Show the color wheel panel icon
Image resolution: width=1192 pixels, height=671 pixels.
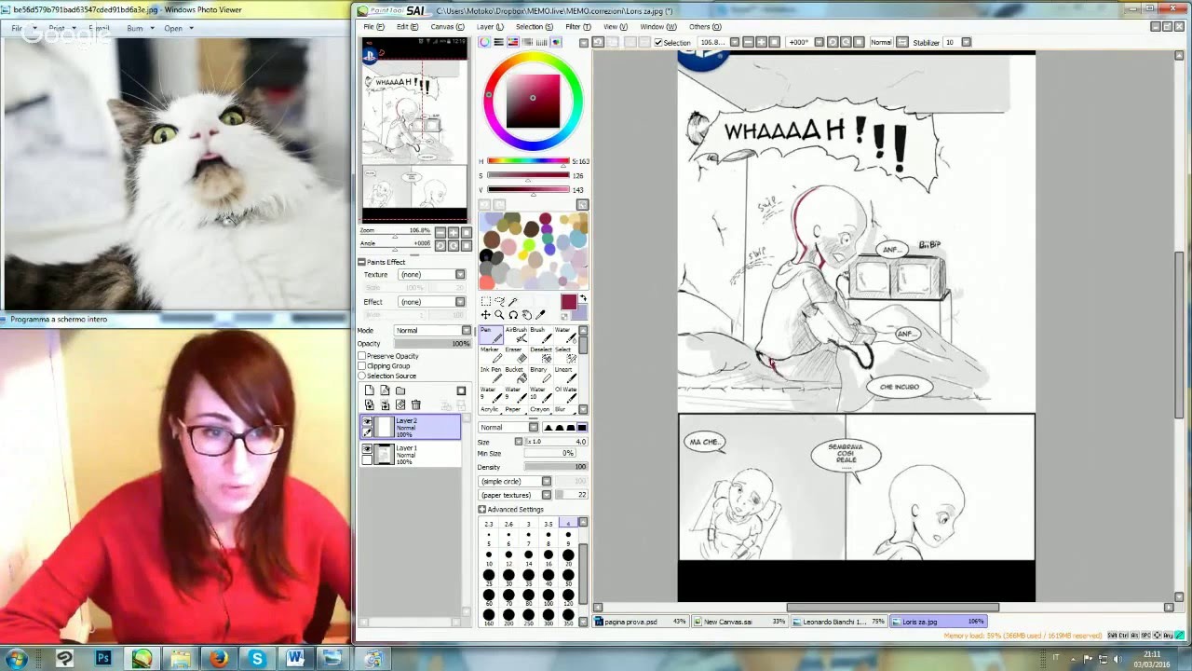[x=484, y=43]
